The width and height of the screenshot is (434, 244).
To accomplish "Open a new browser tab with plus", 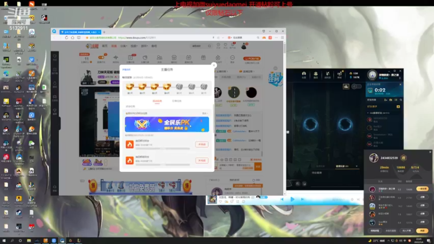I will pyautogui.click(x=104, y=32).
